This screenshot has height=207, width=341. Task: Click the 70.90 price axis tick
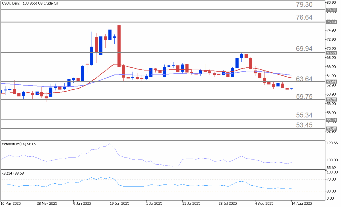pyautogui.click(x=331, y=49)
